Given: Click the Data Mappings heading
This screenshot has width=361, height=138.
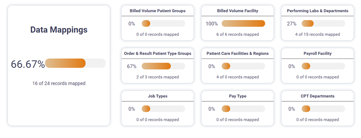Looking at the screenshot, I should 59,30.
